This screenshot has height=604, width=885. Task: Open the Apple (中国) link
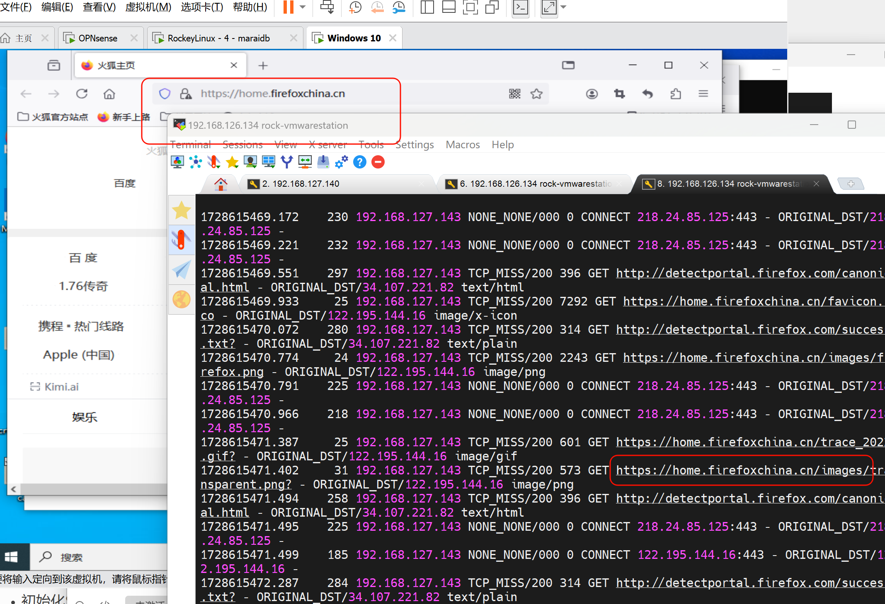click(79, 355)
